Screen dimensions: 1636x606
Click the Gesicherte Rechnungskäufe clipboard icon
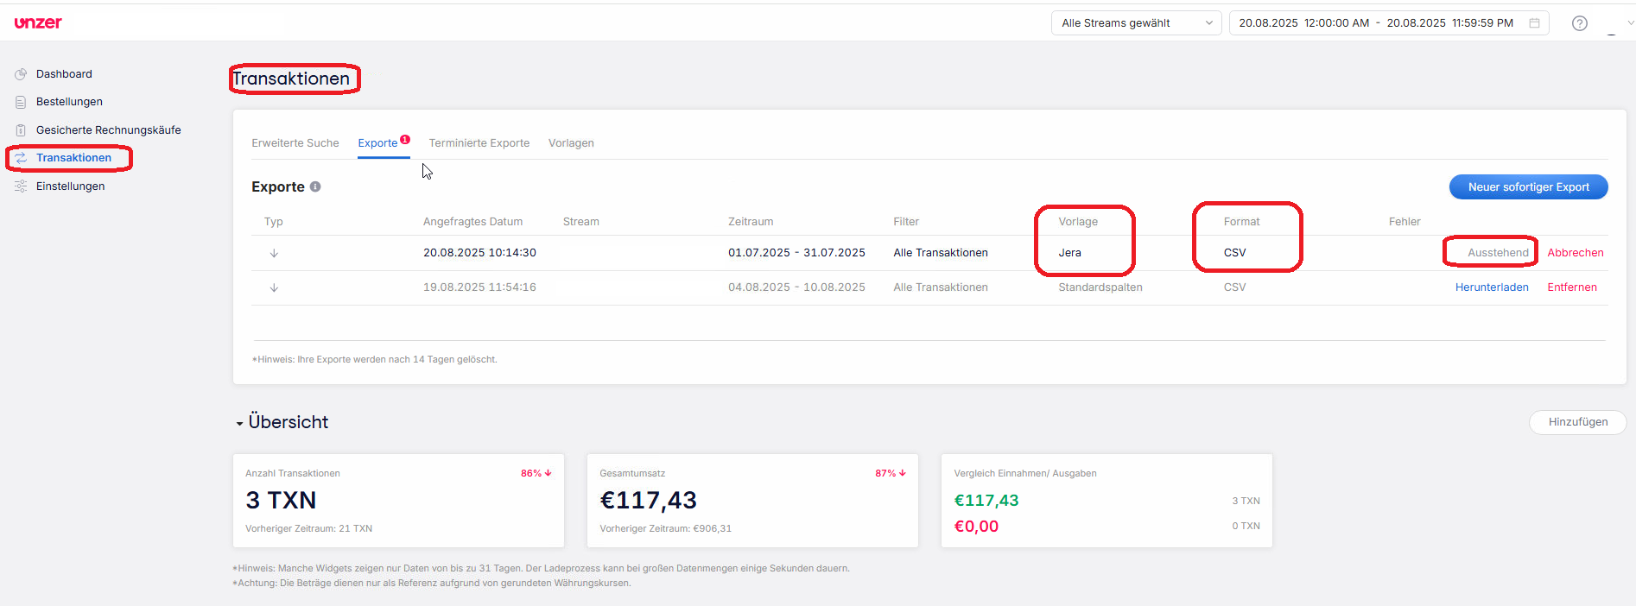point(21,130)
